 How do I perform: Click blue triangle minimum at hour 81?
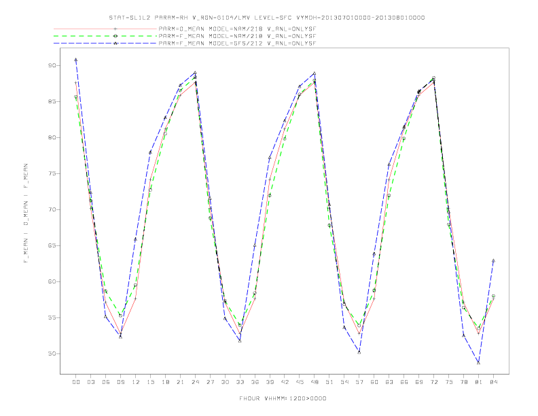pos(479,362)
